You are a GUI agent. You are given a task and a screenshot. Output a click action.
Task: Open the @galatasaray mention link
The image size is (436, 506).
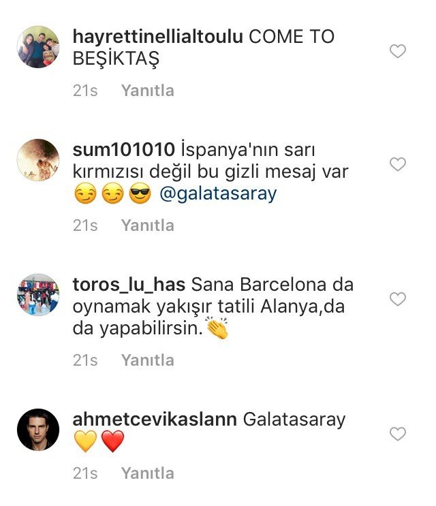(218, 193)
